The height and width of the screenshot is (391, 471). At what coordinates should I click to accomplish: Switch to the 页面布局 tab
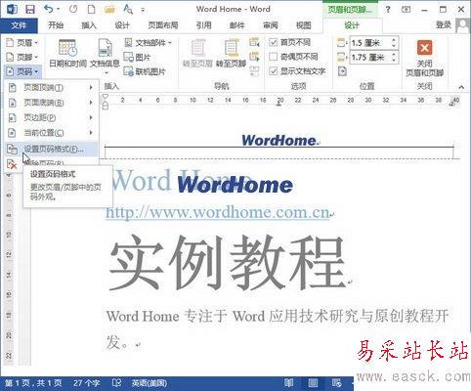163,25
